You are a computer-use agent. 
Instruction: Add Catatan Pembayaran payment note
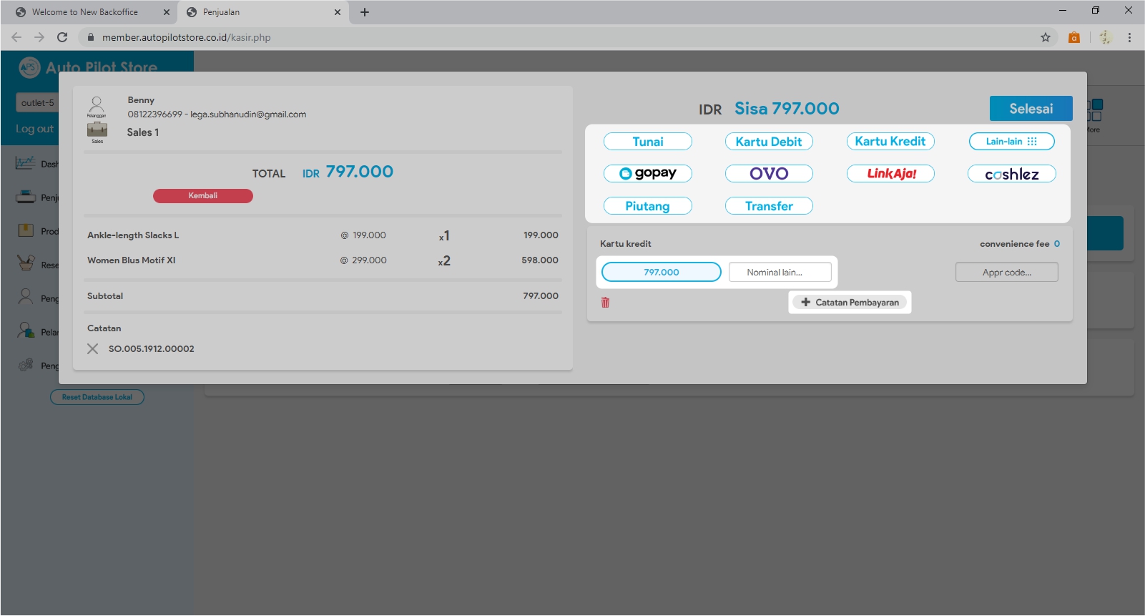(x=850, y=303)
